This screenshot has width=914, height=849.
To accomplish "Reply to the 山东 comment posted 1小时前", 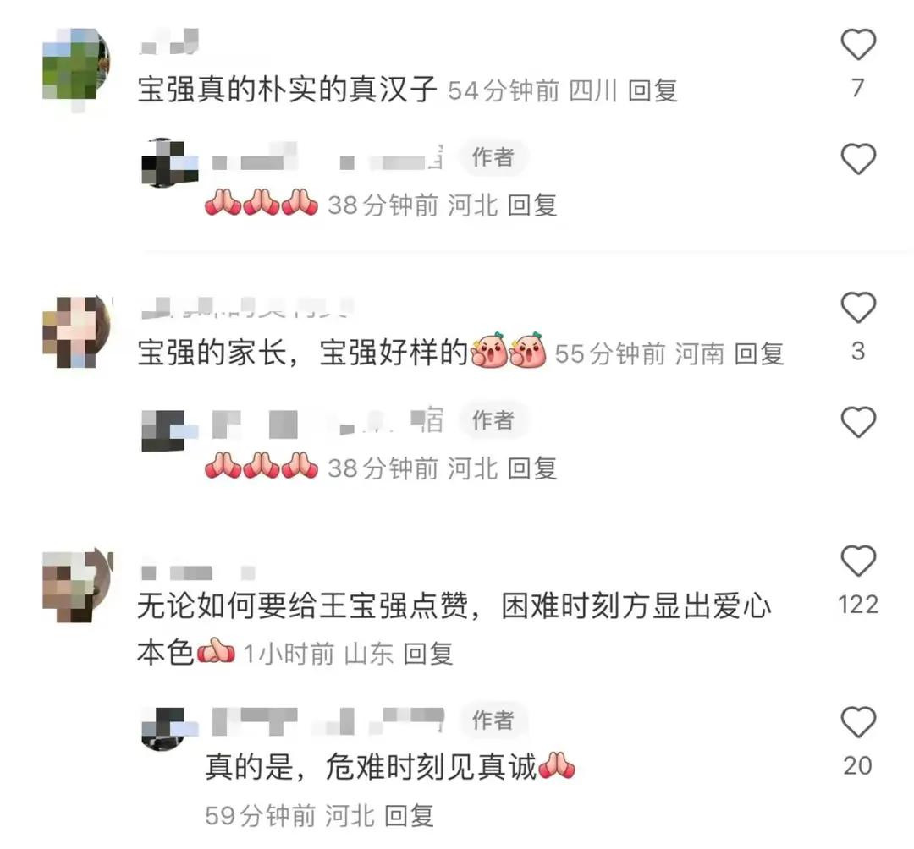I will pyautogui.click(x=428, y=654).
